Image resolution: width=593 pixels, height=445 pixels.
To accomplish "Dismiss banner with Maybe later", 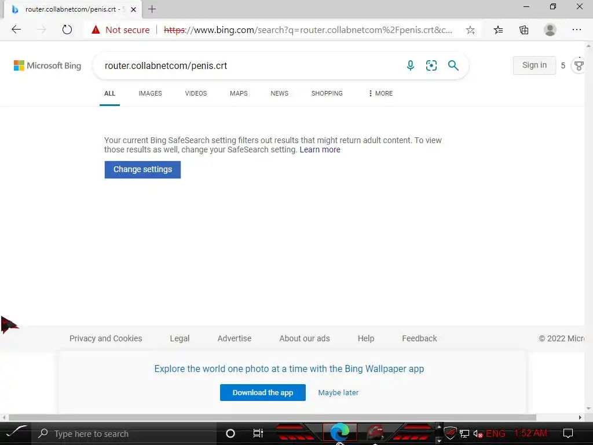I will click(x=338, y=393).
